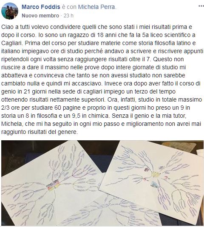Click the Marco Foddis name link
Image resolution: width=204 pixels, height=227 pixels.
click(x=41, y=7)
